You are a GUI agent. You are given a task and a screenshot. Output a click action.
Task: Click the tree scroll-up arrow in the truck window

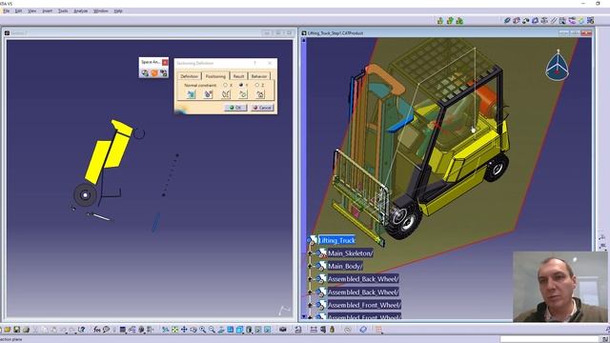pos(304,40)
